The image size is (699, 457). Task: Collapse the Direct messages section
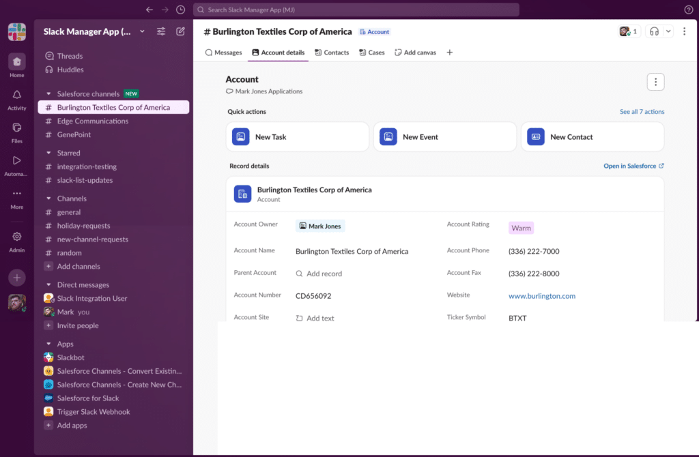(x=48, y=284)
